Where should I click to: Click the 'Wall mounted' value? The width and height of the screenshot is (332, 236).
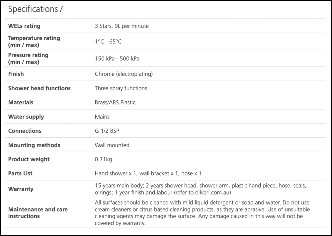coord(112,145)
